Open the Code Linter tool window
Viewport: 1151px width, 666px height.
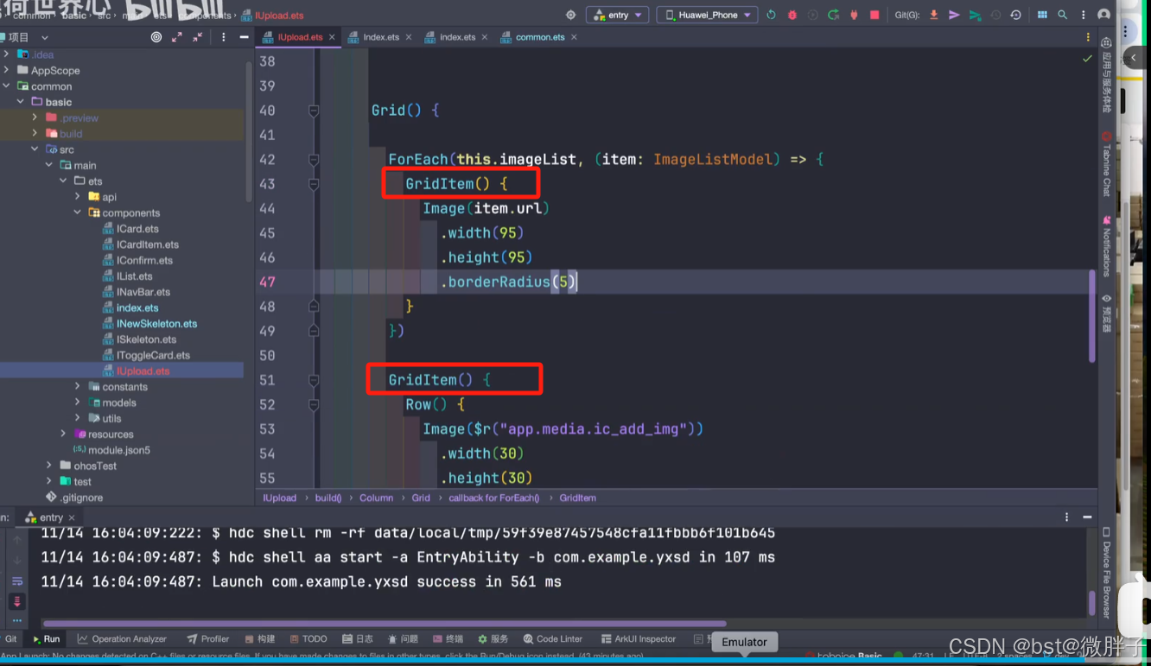tap(553, 639)
